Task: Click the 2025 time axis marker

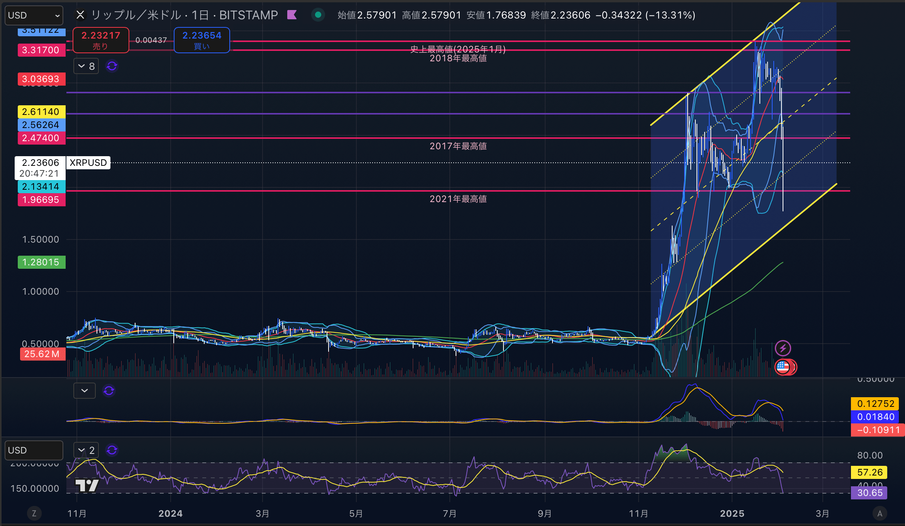Action: [732, 514]
